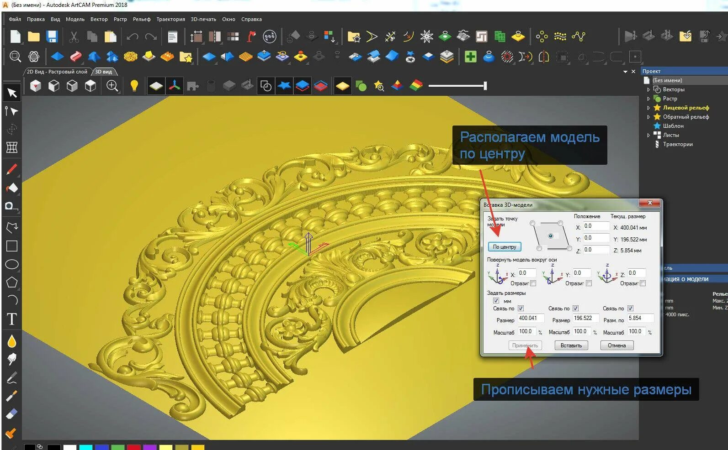Image resolution: width=728 pixels, height=450 pixels.
Task: Select the isometric cube view with red corner
Action: 35,86
